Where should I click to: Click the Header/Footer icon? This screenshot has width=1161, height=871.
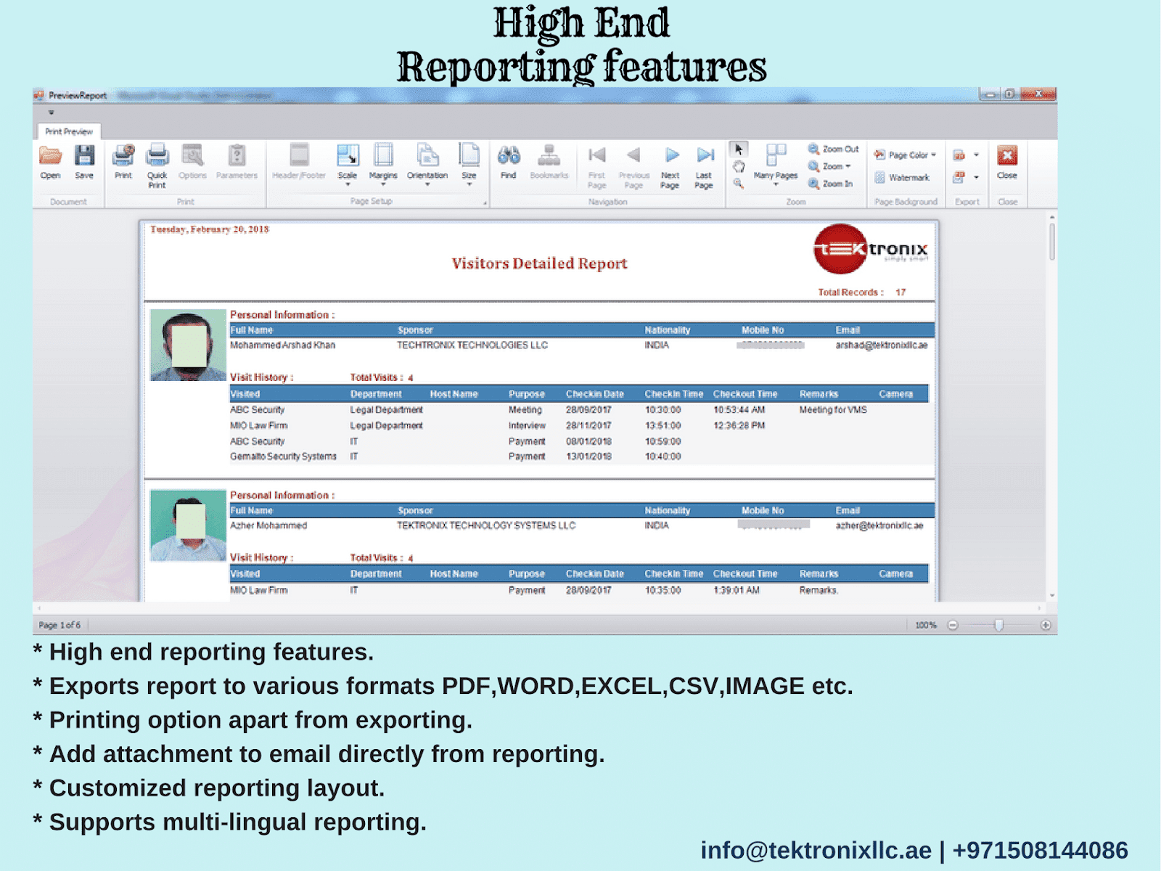pyautogui.click(x=299, y=155)
